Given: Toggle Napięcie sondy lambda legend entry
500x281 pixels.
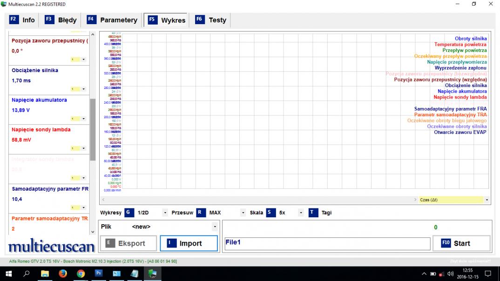Looking at the screenshot, I should [460, 97].
